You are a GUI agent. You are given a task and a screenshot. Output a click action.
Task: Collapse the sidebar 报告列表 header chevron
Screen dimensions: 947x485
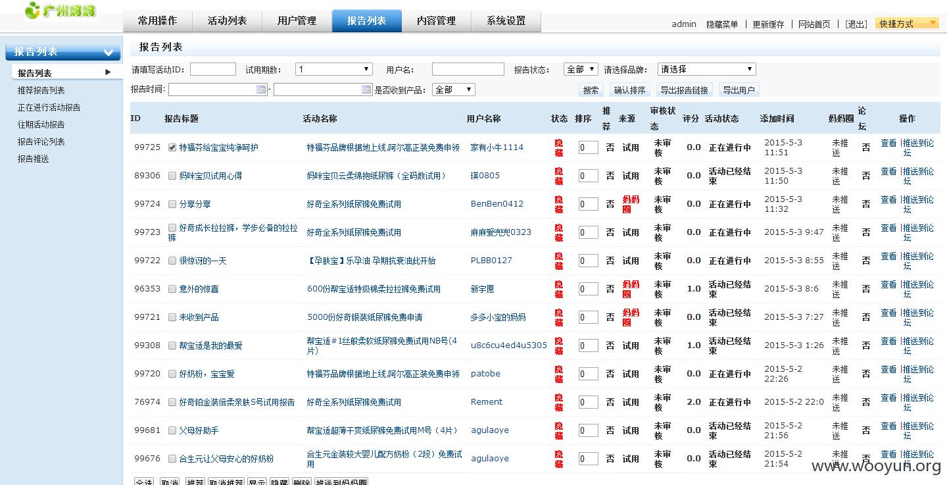(109, 53)
